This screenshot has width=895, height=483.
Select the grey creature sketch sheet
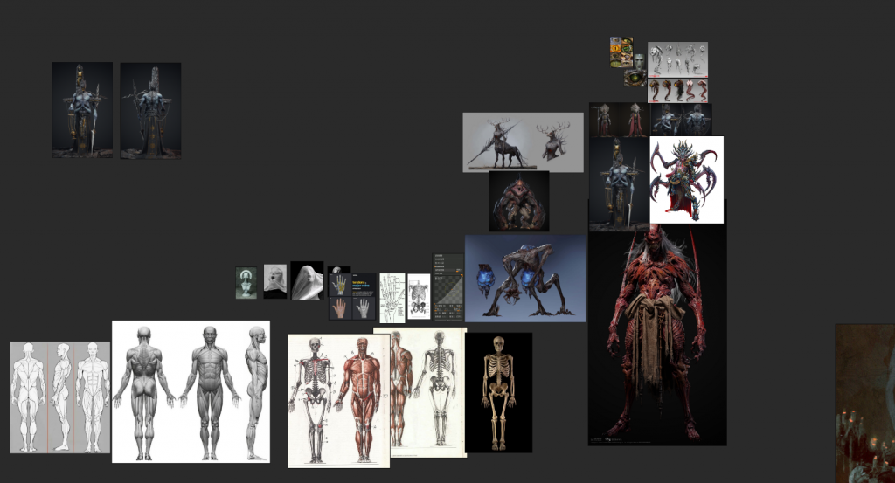(x=677, y=59)
